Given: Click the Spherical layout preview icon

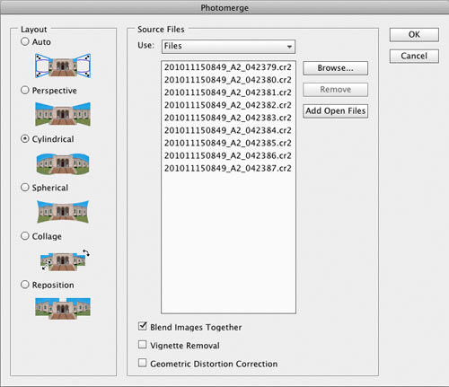Looking at the screenshot, I should tap(63, 212).
